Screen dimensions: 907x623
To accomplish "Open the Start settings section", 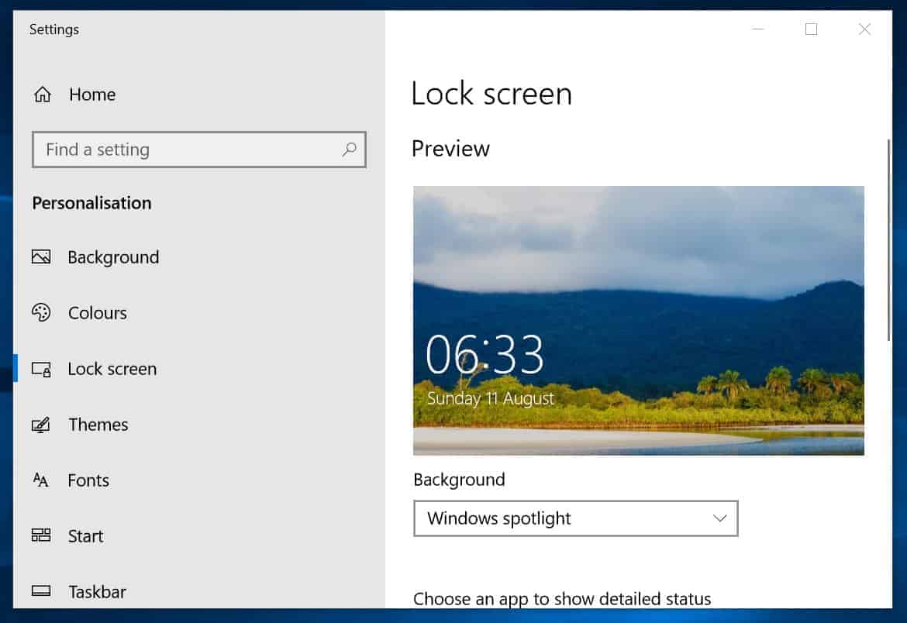I will pos(85,536).
